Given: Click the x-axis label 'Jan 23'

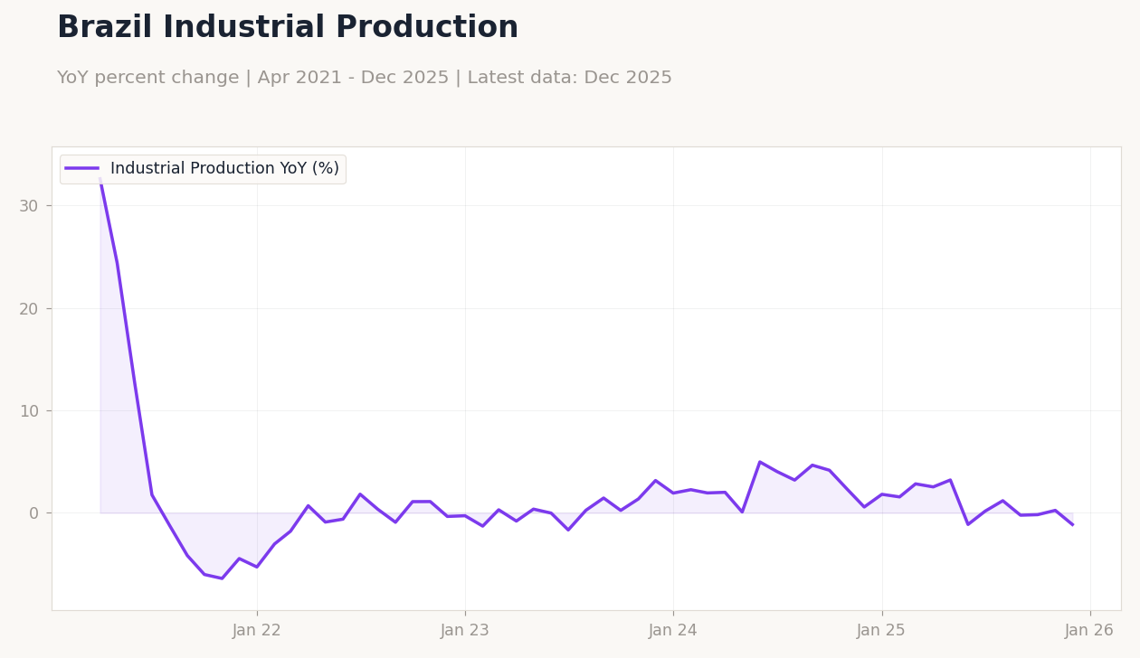Looking at the screenshot, I should 465,631.
